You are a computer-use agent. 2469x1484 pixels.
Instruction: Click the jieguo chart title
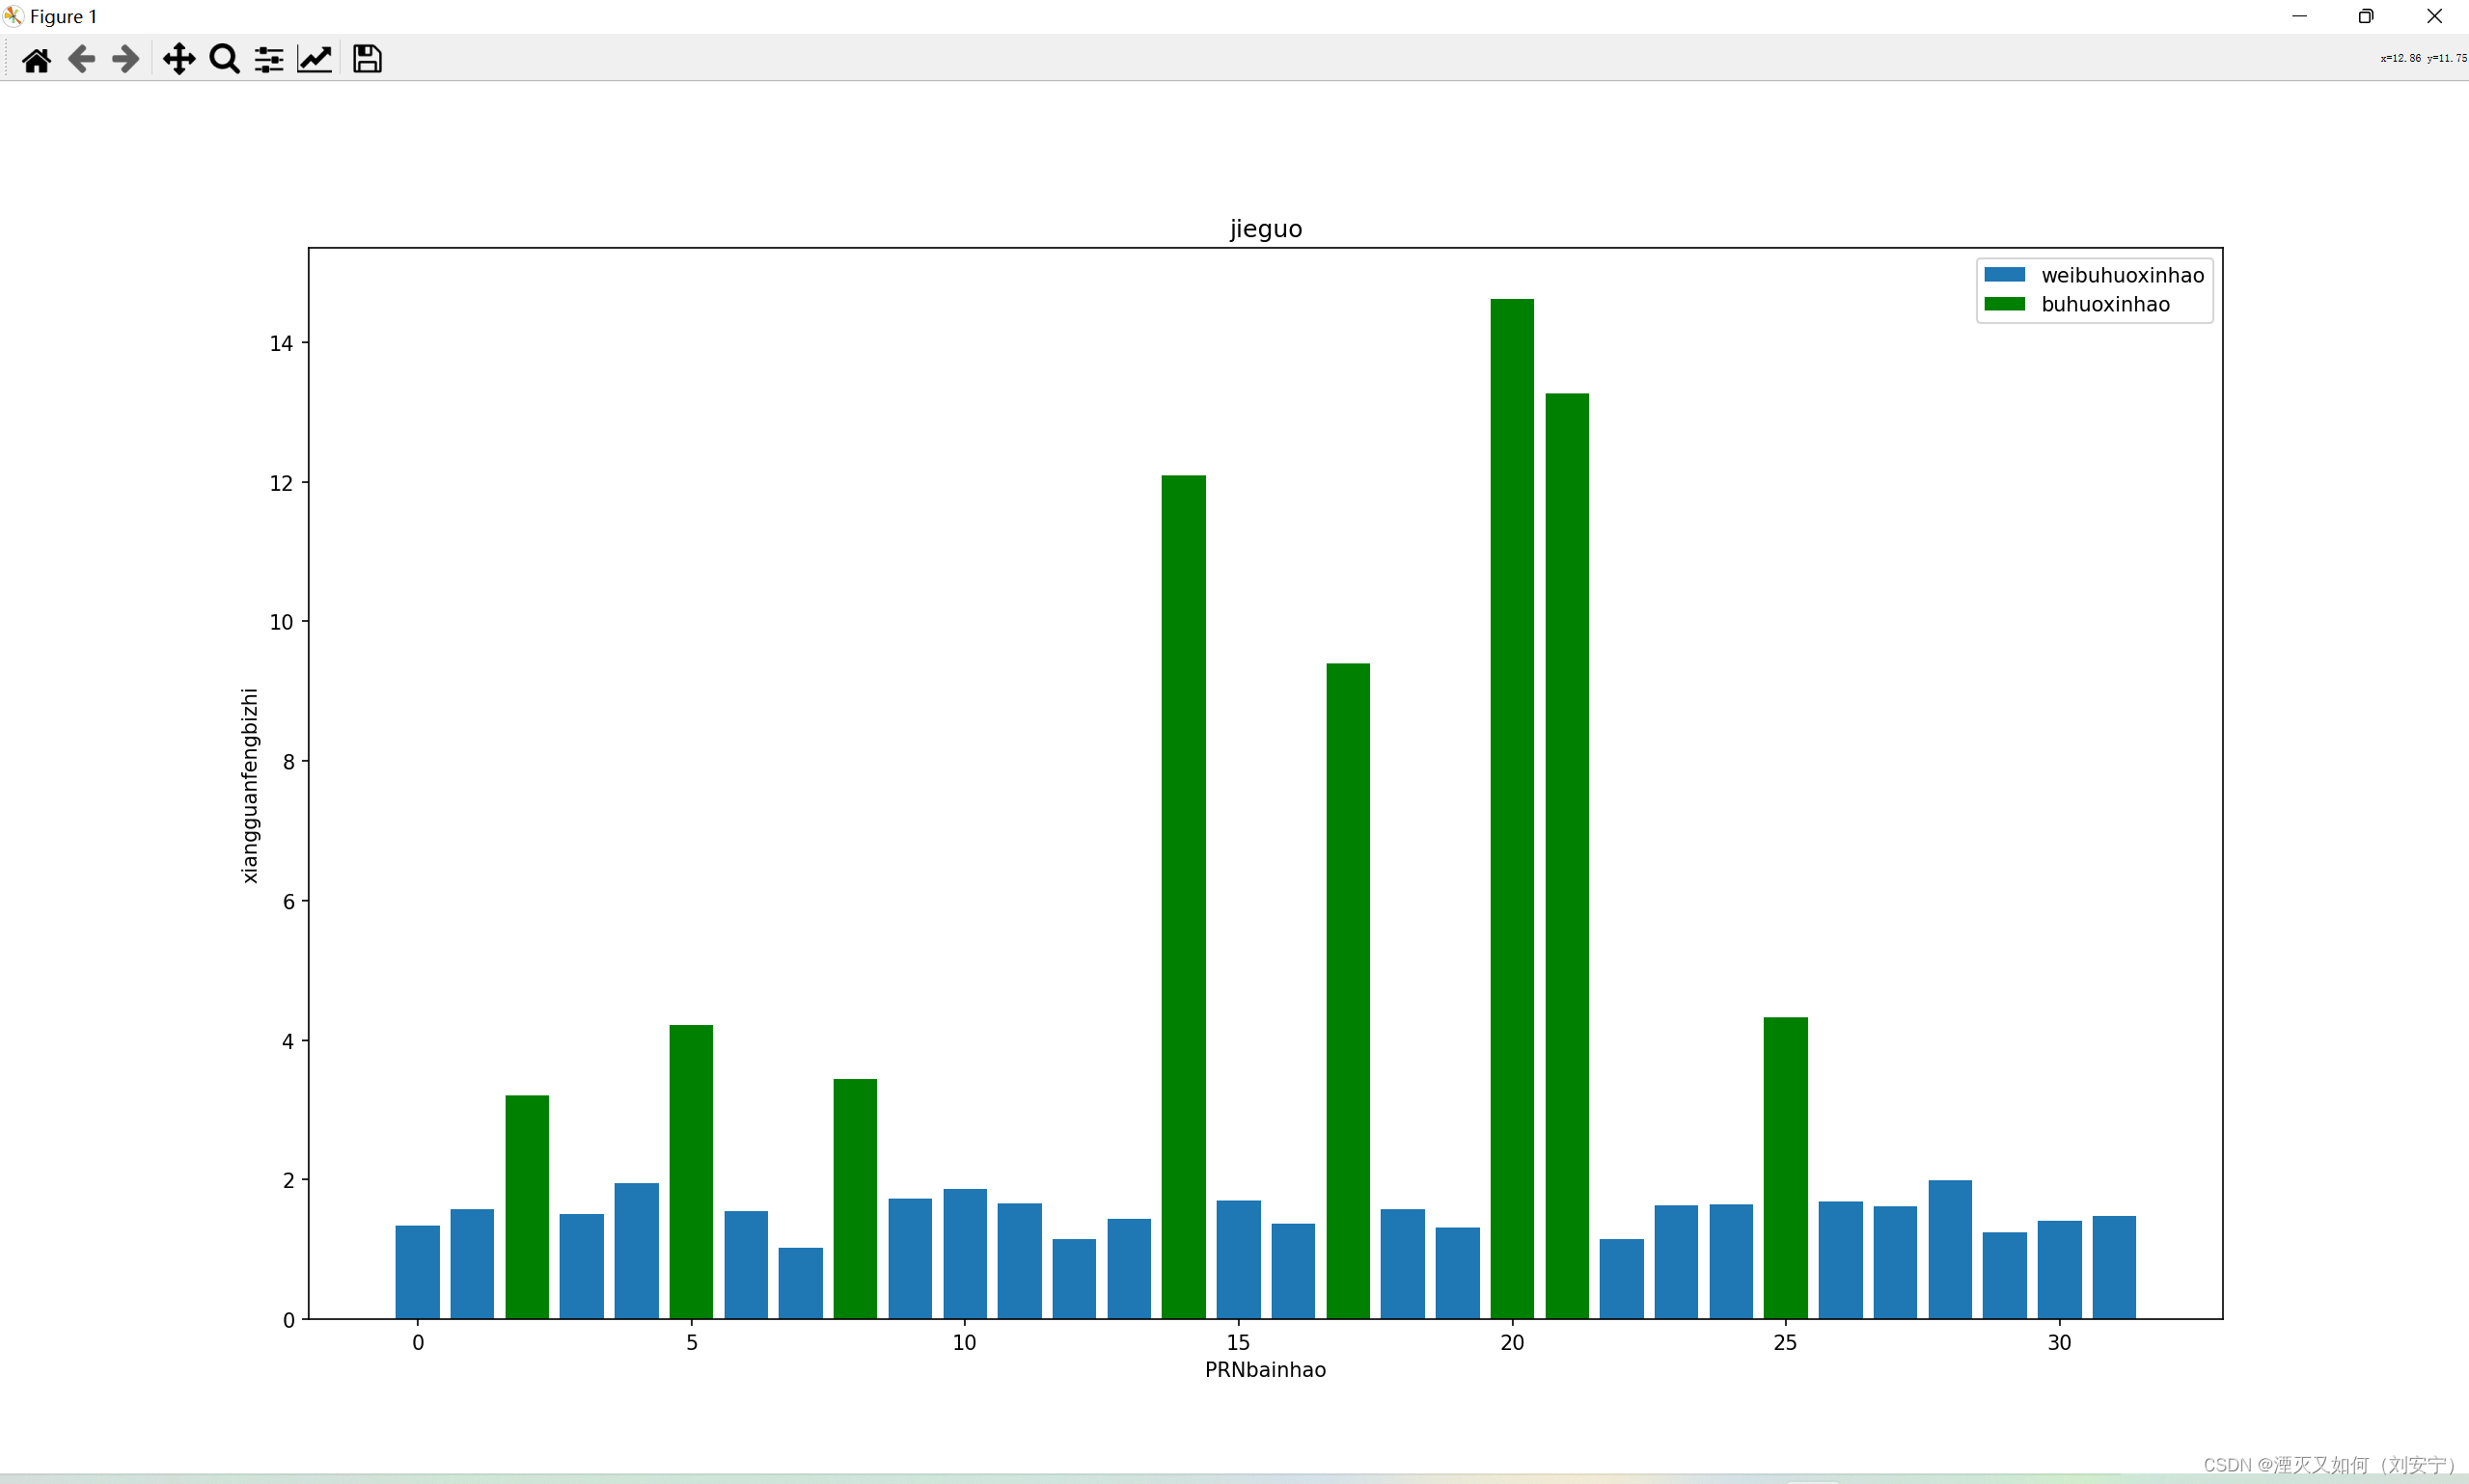[1266, 229]
